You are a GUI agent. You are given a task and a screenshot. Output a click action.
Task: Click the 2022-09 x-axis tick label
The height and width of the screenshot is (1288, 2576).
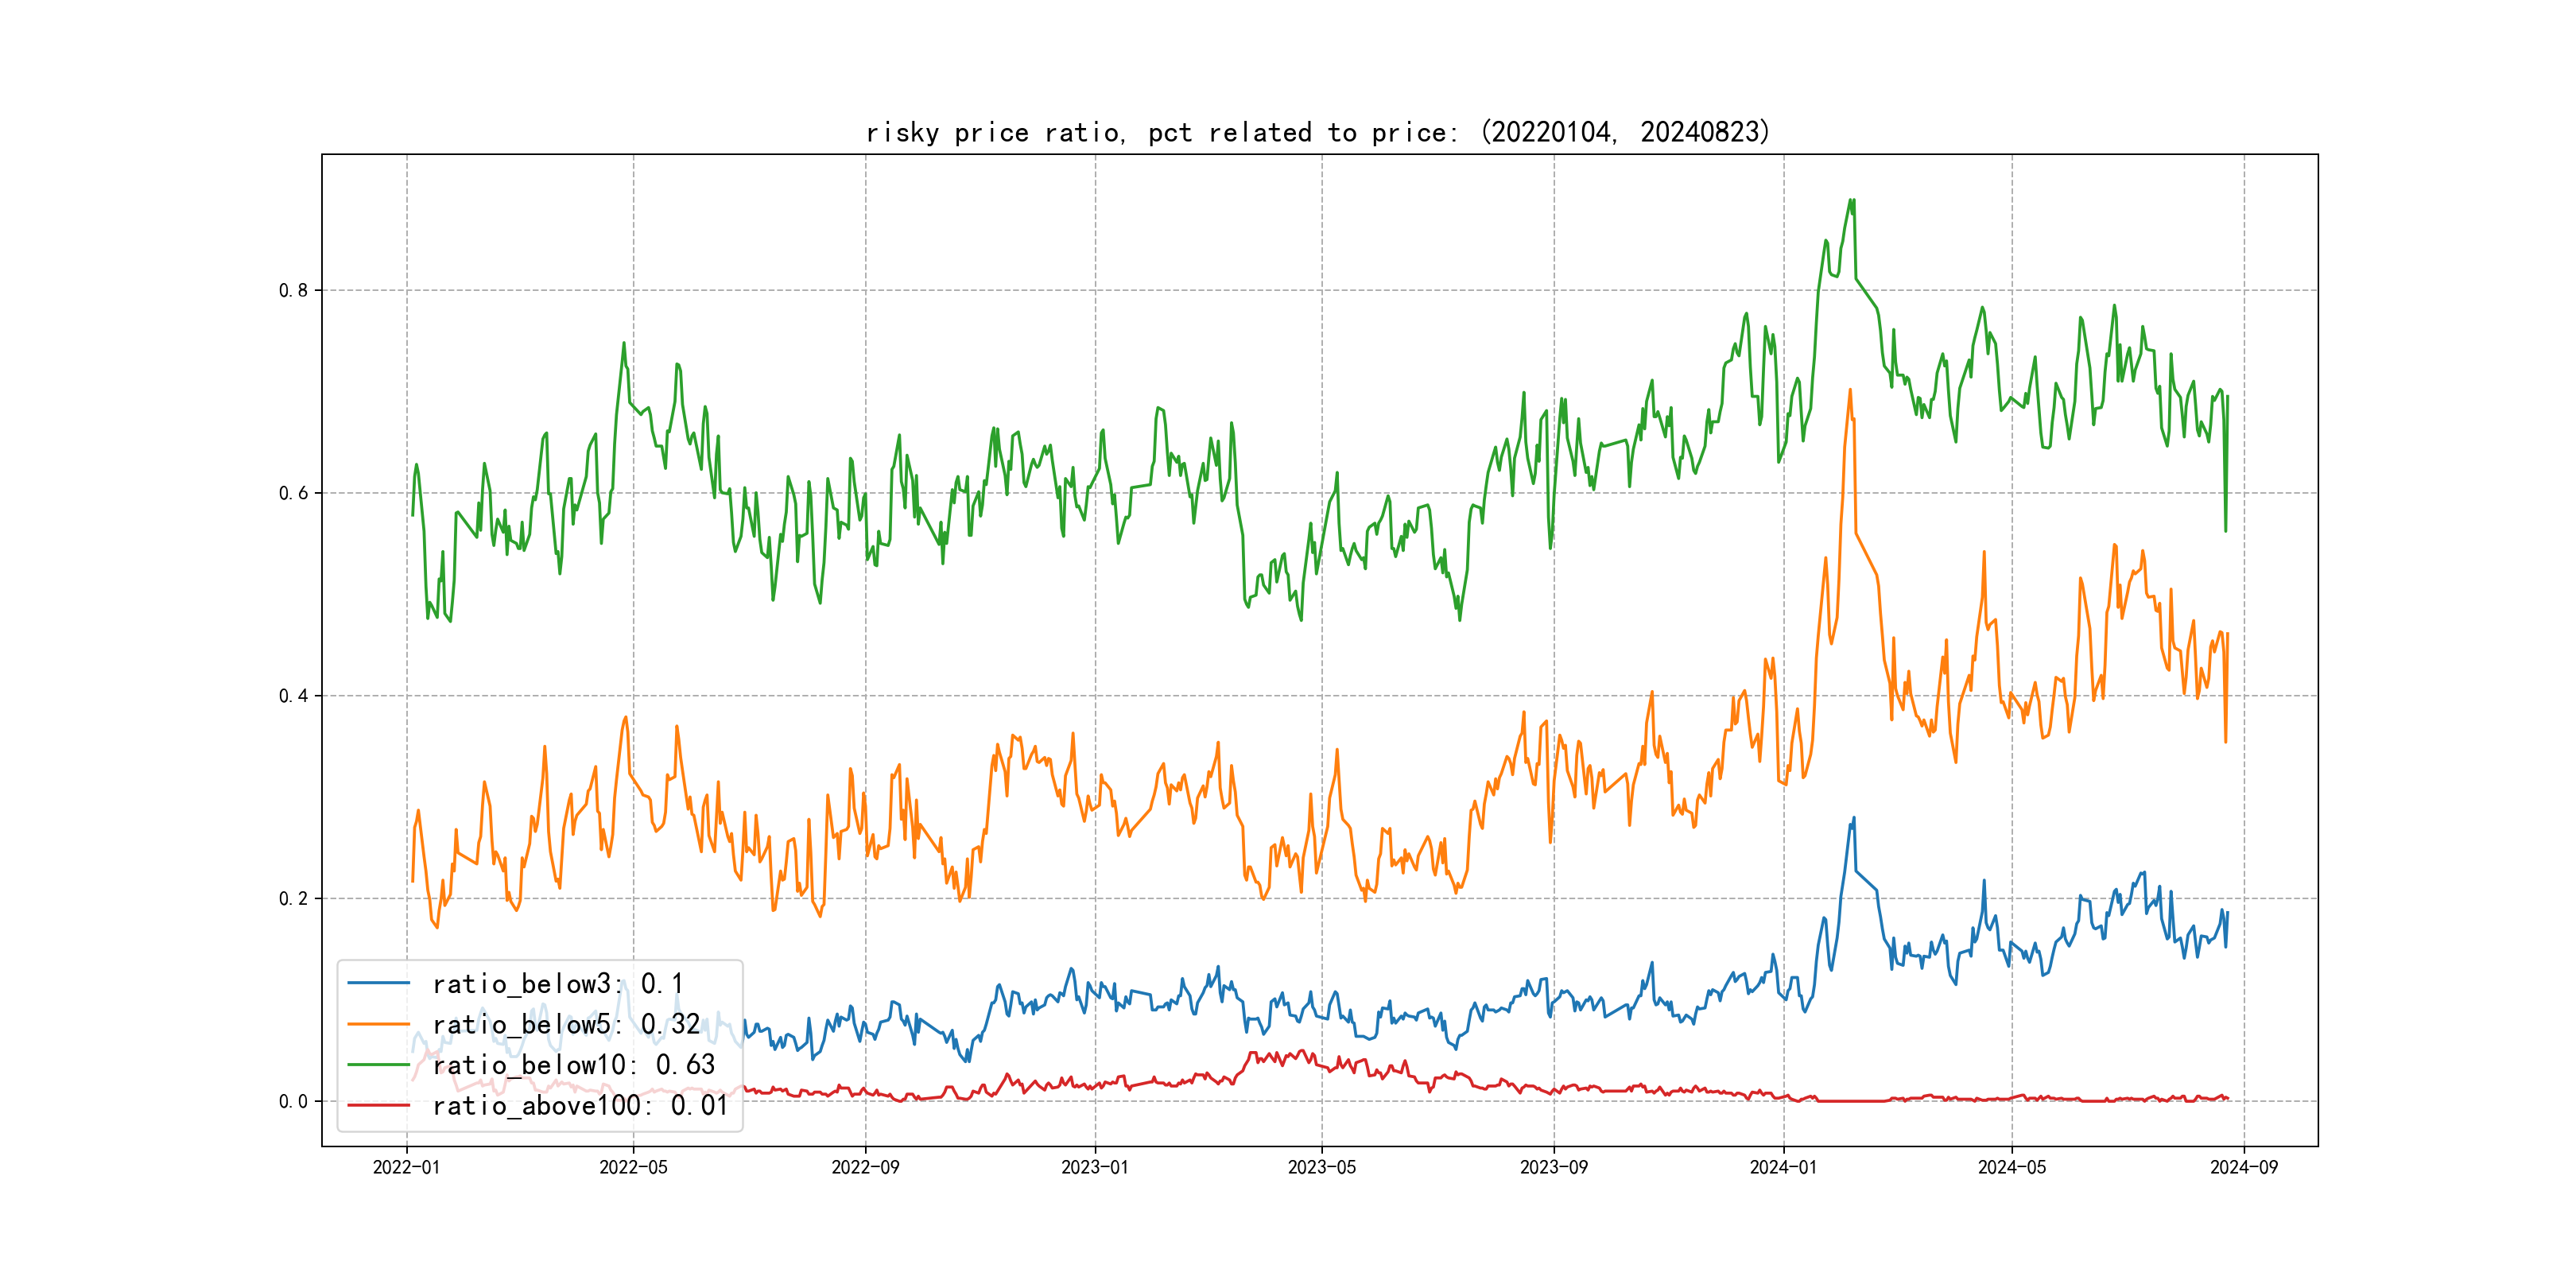865,1167
